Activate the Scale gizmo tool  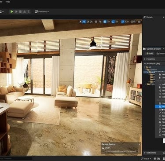[x=92, y=22]
